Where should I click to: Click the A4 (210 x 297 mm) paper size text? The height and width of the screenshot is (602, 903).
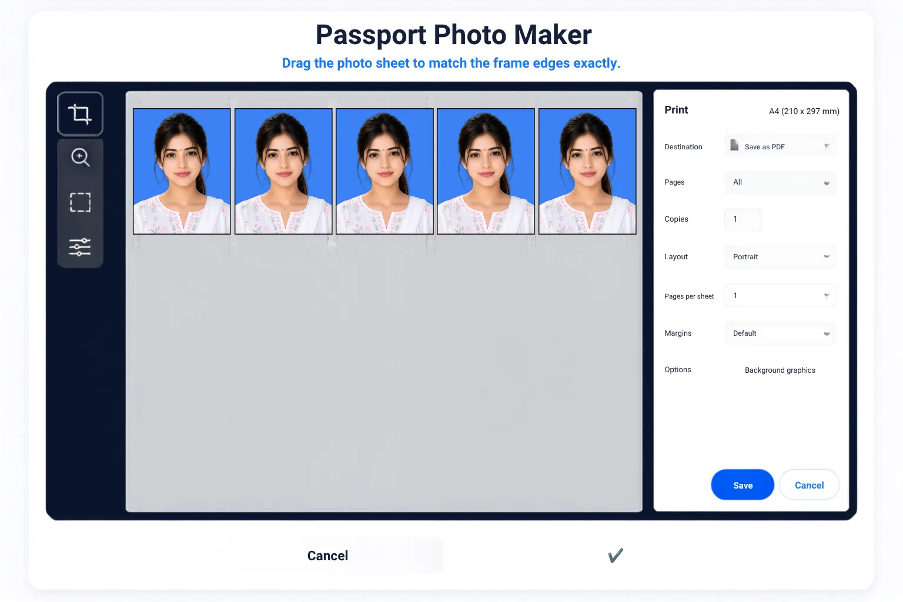point(804,111)
